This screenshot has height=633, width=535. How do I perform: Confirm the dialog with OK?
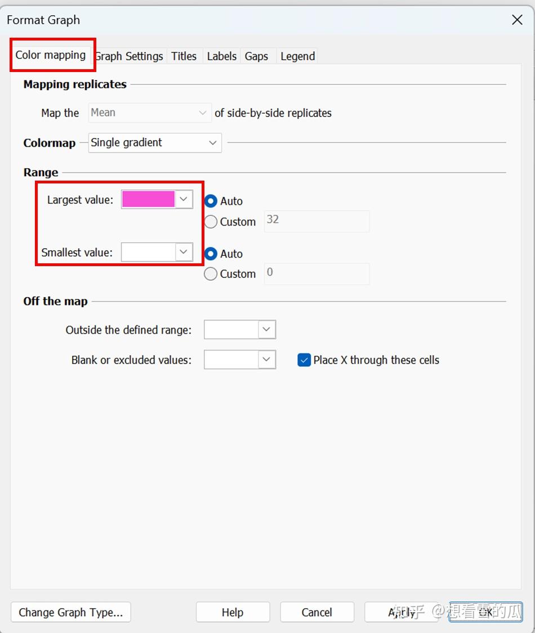pos(485,612)
